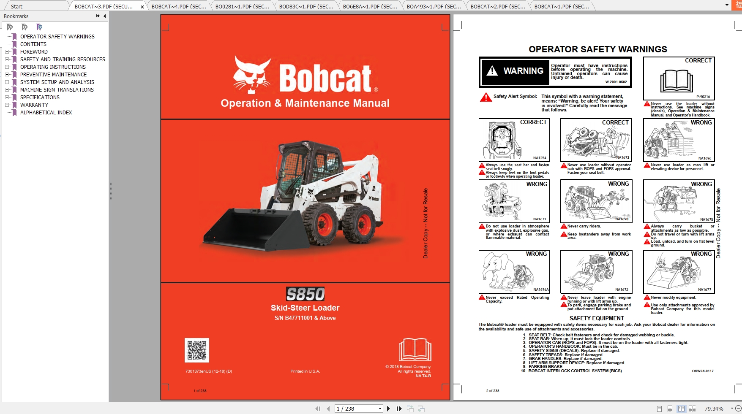Collapse the Bookmarks panel arrow
Screen dimensions: 742x414
[104, 16]
